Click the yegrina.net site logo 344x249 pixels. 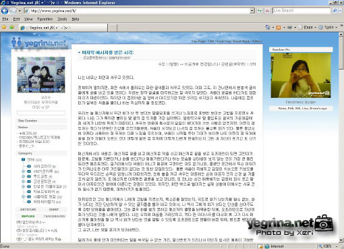(x=39, y=43)
